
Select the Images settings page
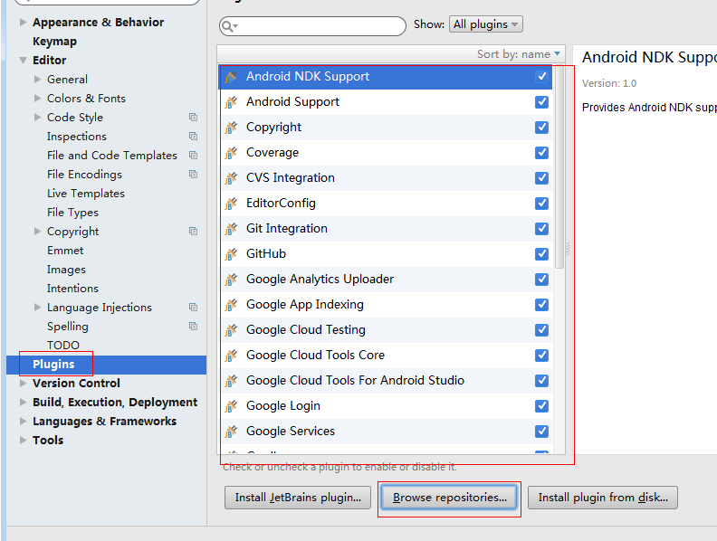(x=66, y=270)
